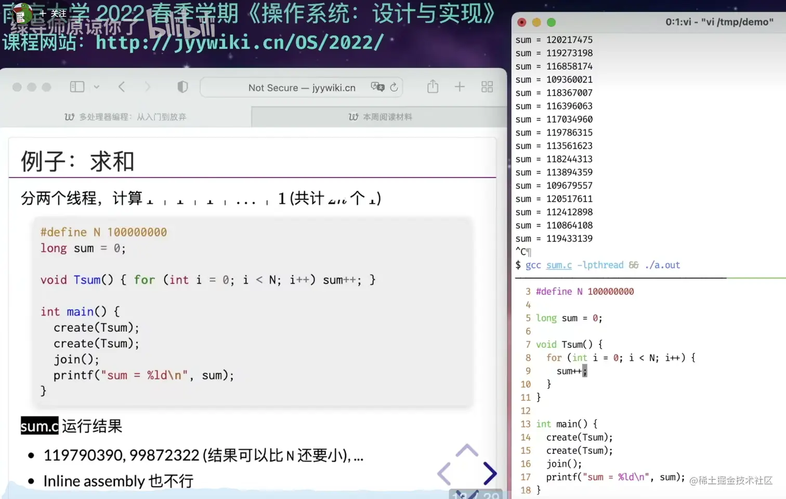Toggle the Safari sidebar icon
Screen dimensions: 786x499
tap(77, 87)
